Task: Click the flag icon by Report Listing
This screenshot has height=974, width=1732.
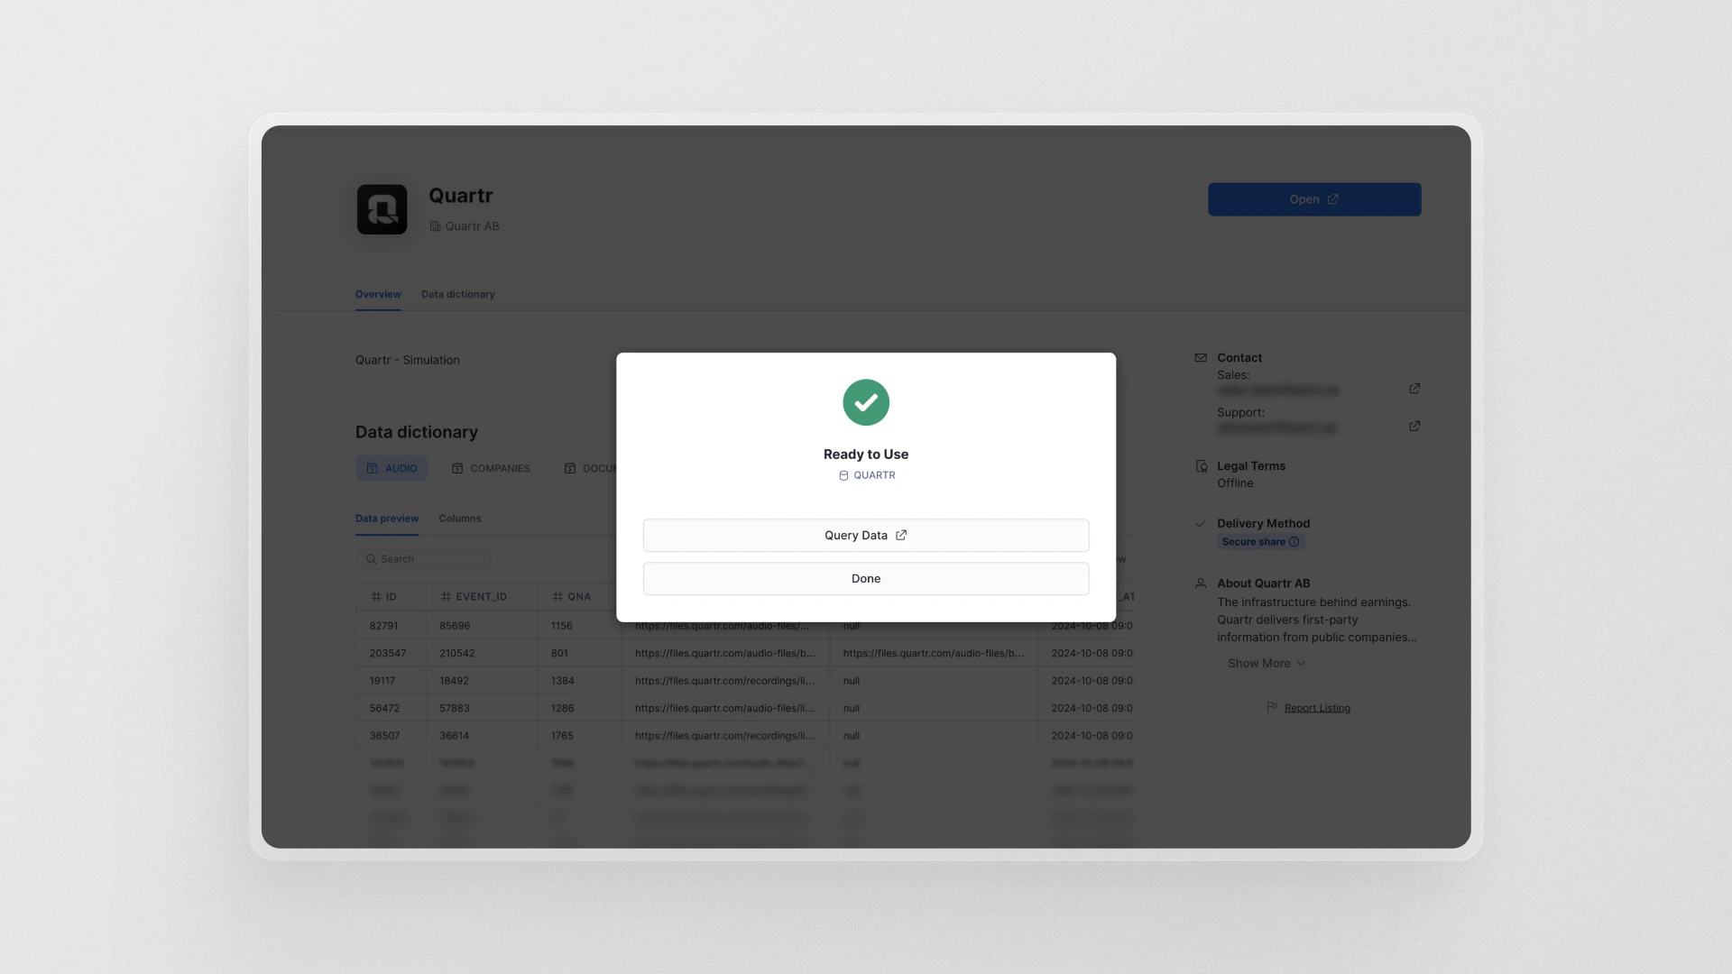Action: coord(1271,707)
